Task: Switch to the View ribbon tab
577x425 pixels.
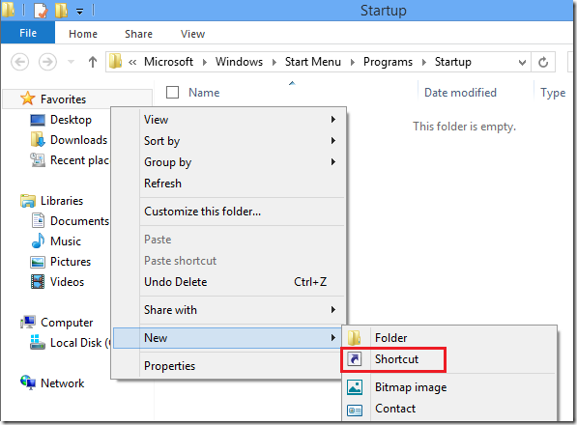Action: 193,34
